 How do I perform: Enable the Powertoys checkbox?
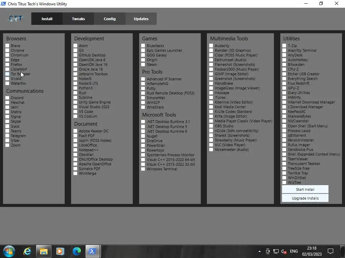point(143,150)
